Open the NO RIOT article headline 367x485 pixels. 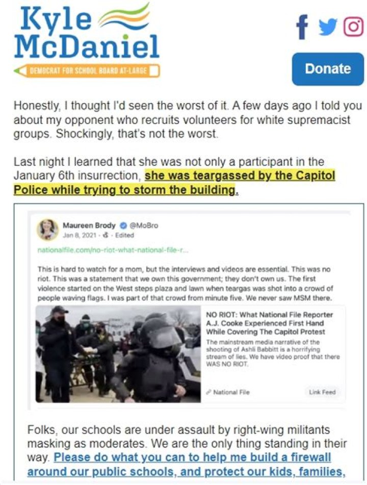pyautogui.click(x=269, y=323)
